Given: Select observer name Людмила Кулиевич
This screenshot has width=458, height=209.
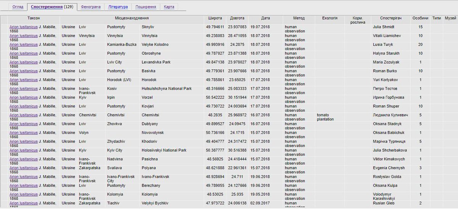Looking at the screenshot, I should tap(390, 115).
